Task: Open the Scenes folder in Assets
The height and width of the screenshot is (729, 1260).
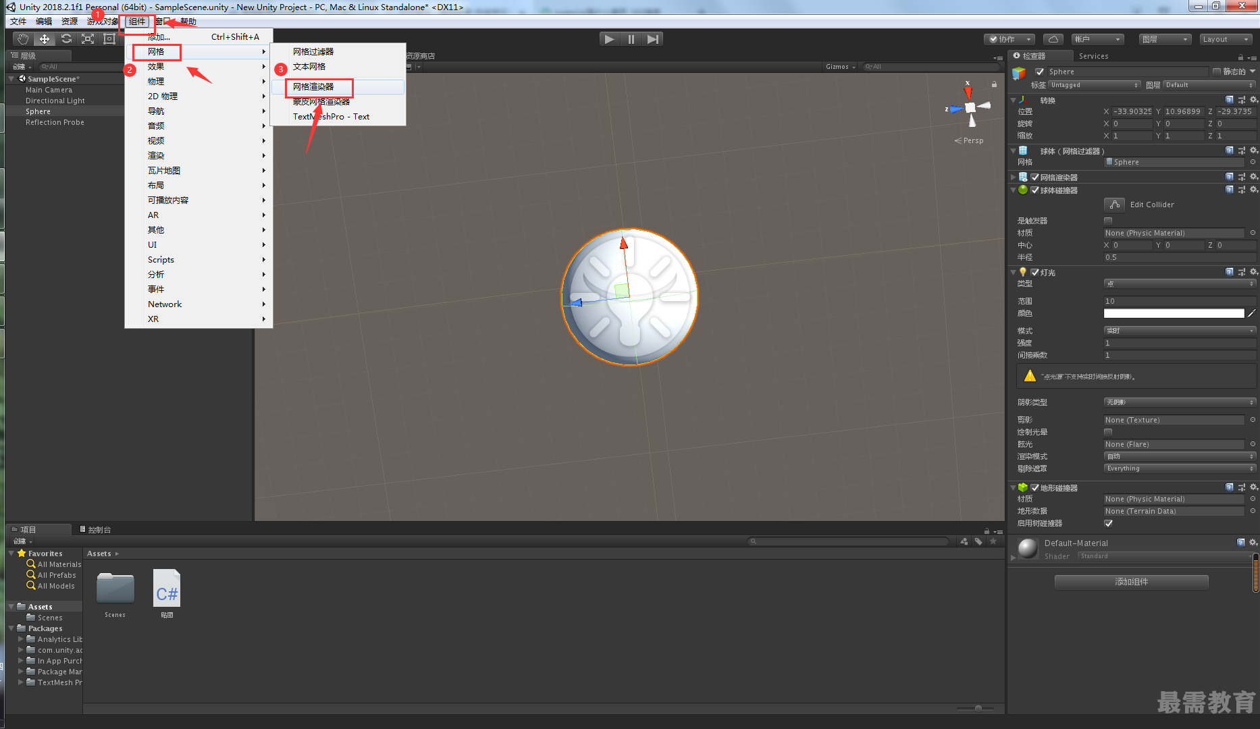Action: 115,588
